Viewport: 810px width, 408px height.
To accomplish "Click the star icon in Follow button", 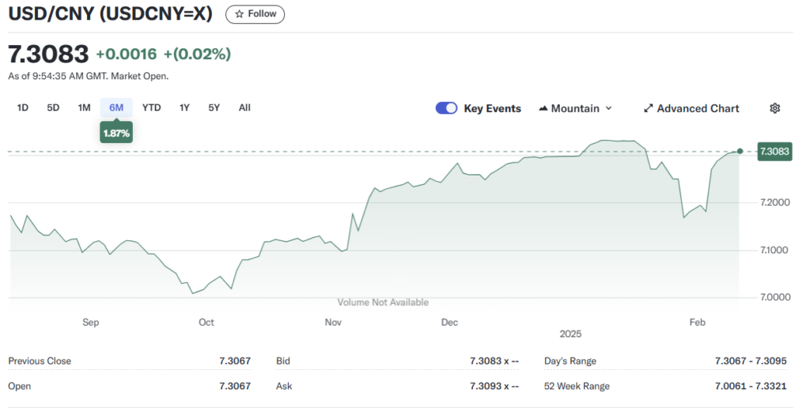I will coord(239,13).
